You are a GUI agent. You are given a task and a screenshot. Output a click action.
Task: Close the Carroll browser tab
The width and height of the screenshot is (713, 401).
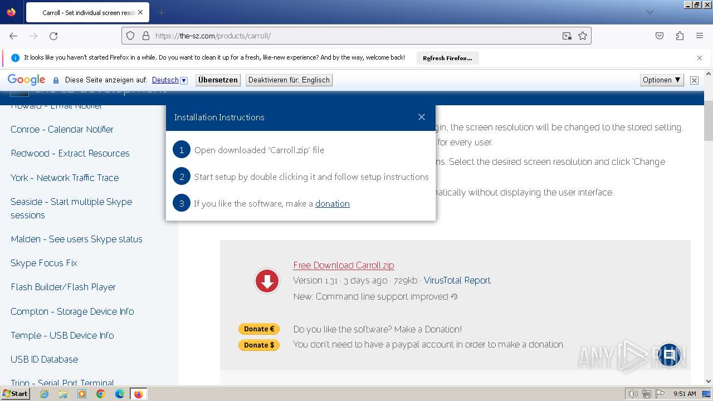pyautogui.click(x=140, y=12)
